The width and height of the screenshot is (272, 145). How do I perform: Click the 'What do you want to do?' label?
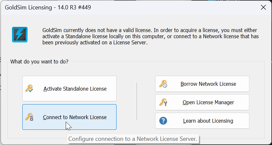(40, 61)
